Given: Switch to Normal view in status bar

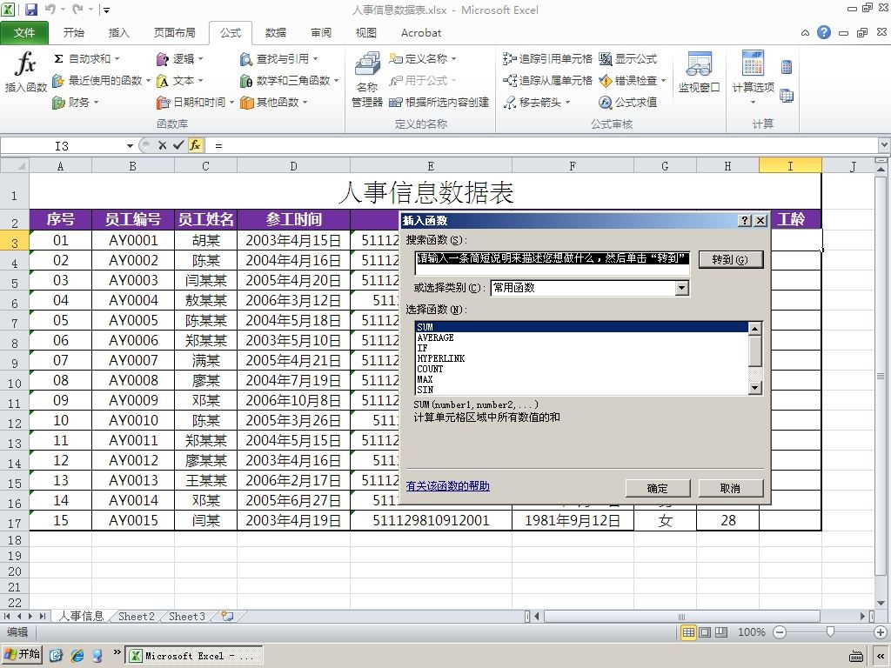Looking at the screenshot, I should [x=688, y=632].
